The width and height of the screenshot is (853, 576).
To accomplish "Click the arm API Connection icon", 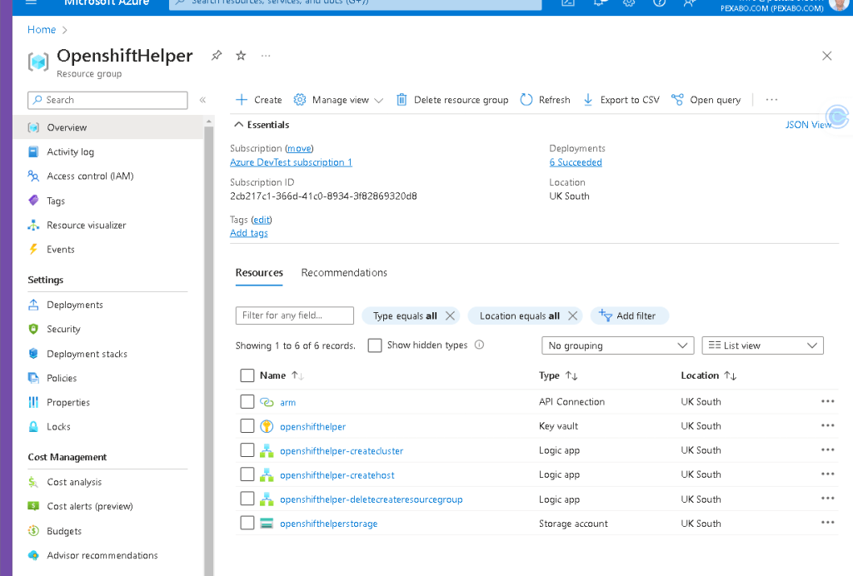I will 267,402.
